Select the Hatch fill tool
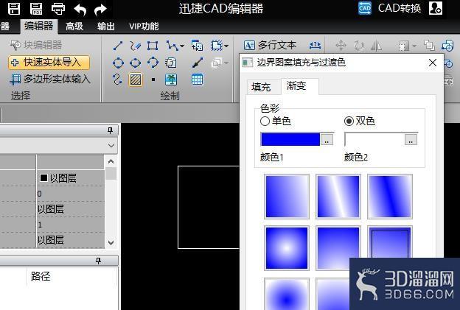 [136, 80]
